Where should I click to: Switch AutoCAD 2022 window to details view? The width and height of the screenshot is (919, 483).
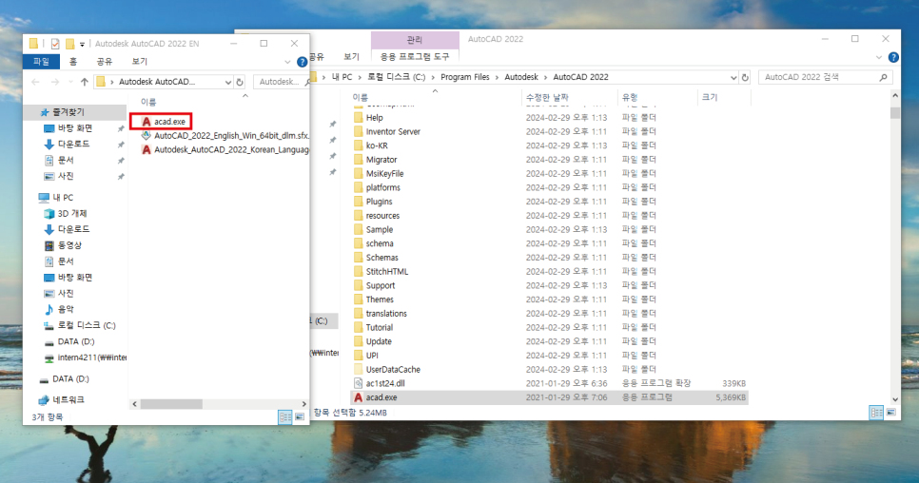coord(876,413)
